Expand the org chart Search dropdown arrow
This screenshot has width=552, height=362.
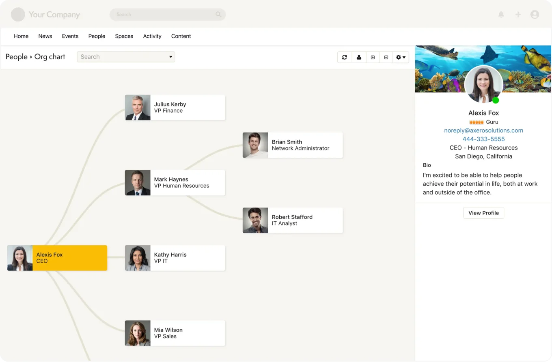coord(170,57)
